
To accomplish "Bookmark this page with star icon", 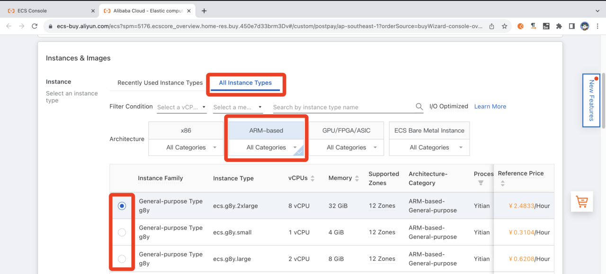I will pyautogui.click(x=505, y=26).
